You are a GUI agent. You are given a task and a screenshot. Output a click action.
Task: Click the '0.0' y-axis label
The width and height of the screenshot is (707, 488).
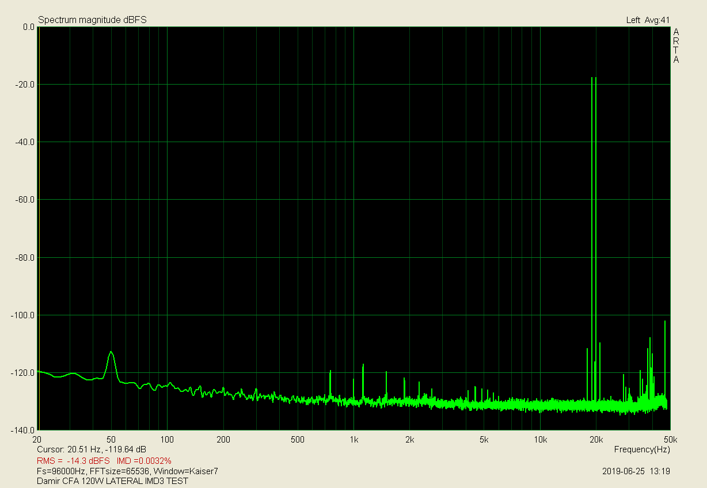click(x=28, y=27)
